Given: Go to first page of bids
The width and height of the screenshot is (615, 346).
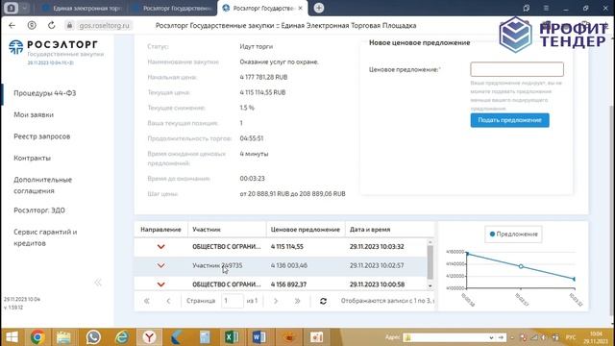Looking at the screenshot, I should 146,301.
